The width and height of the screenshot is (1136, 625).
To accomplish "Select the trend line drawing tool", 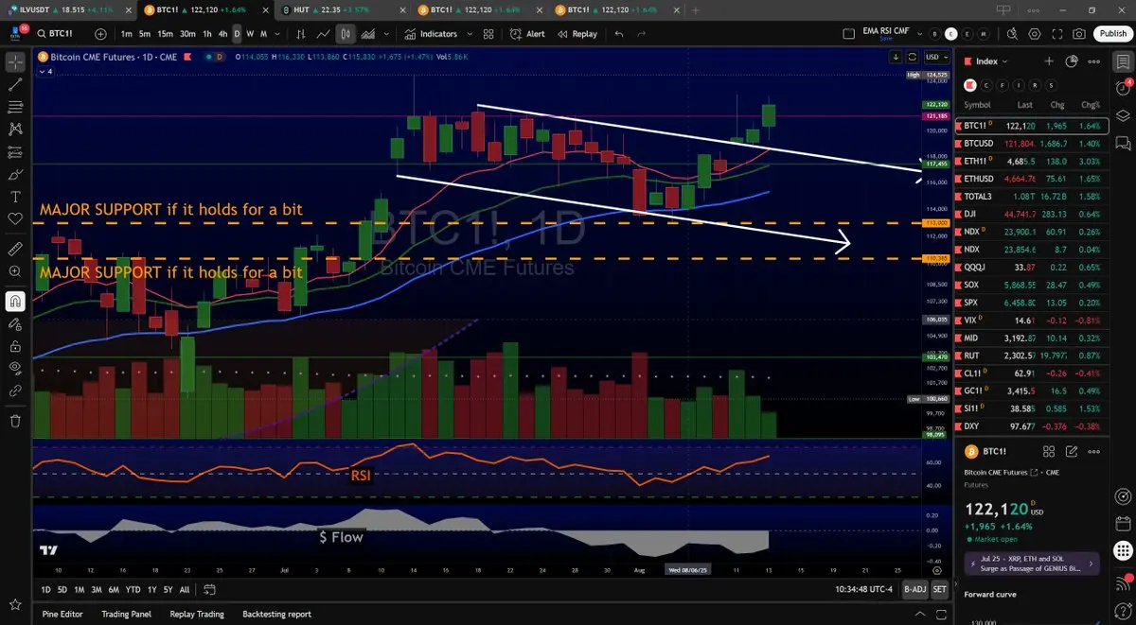I will [15, 85].
